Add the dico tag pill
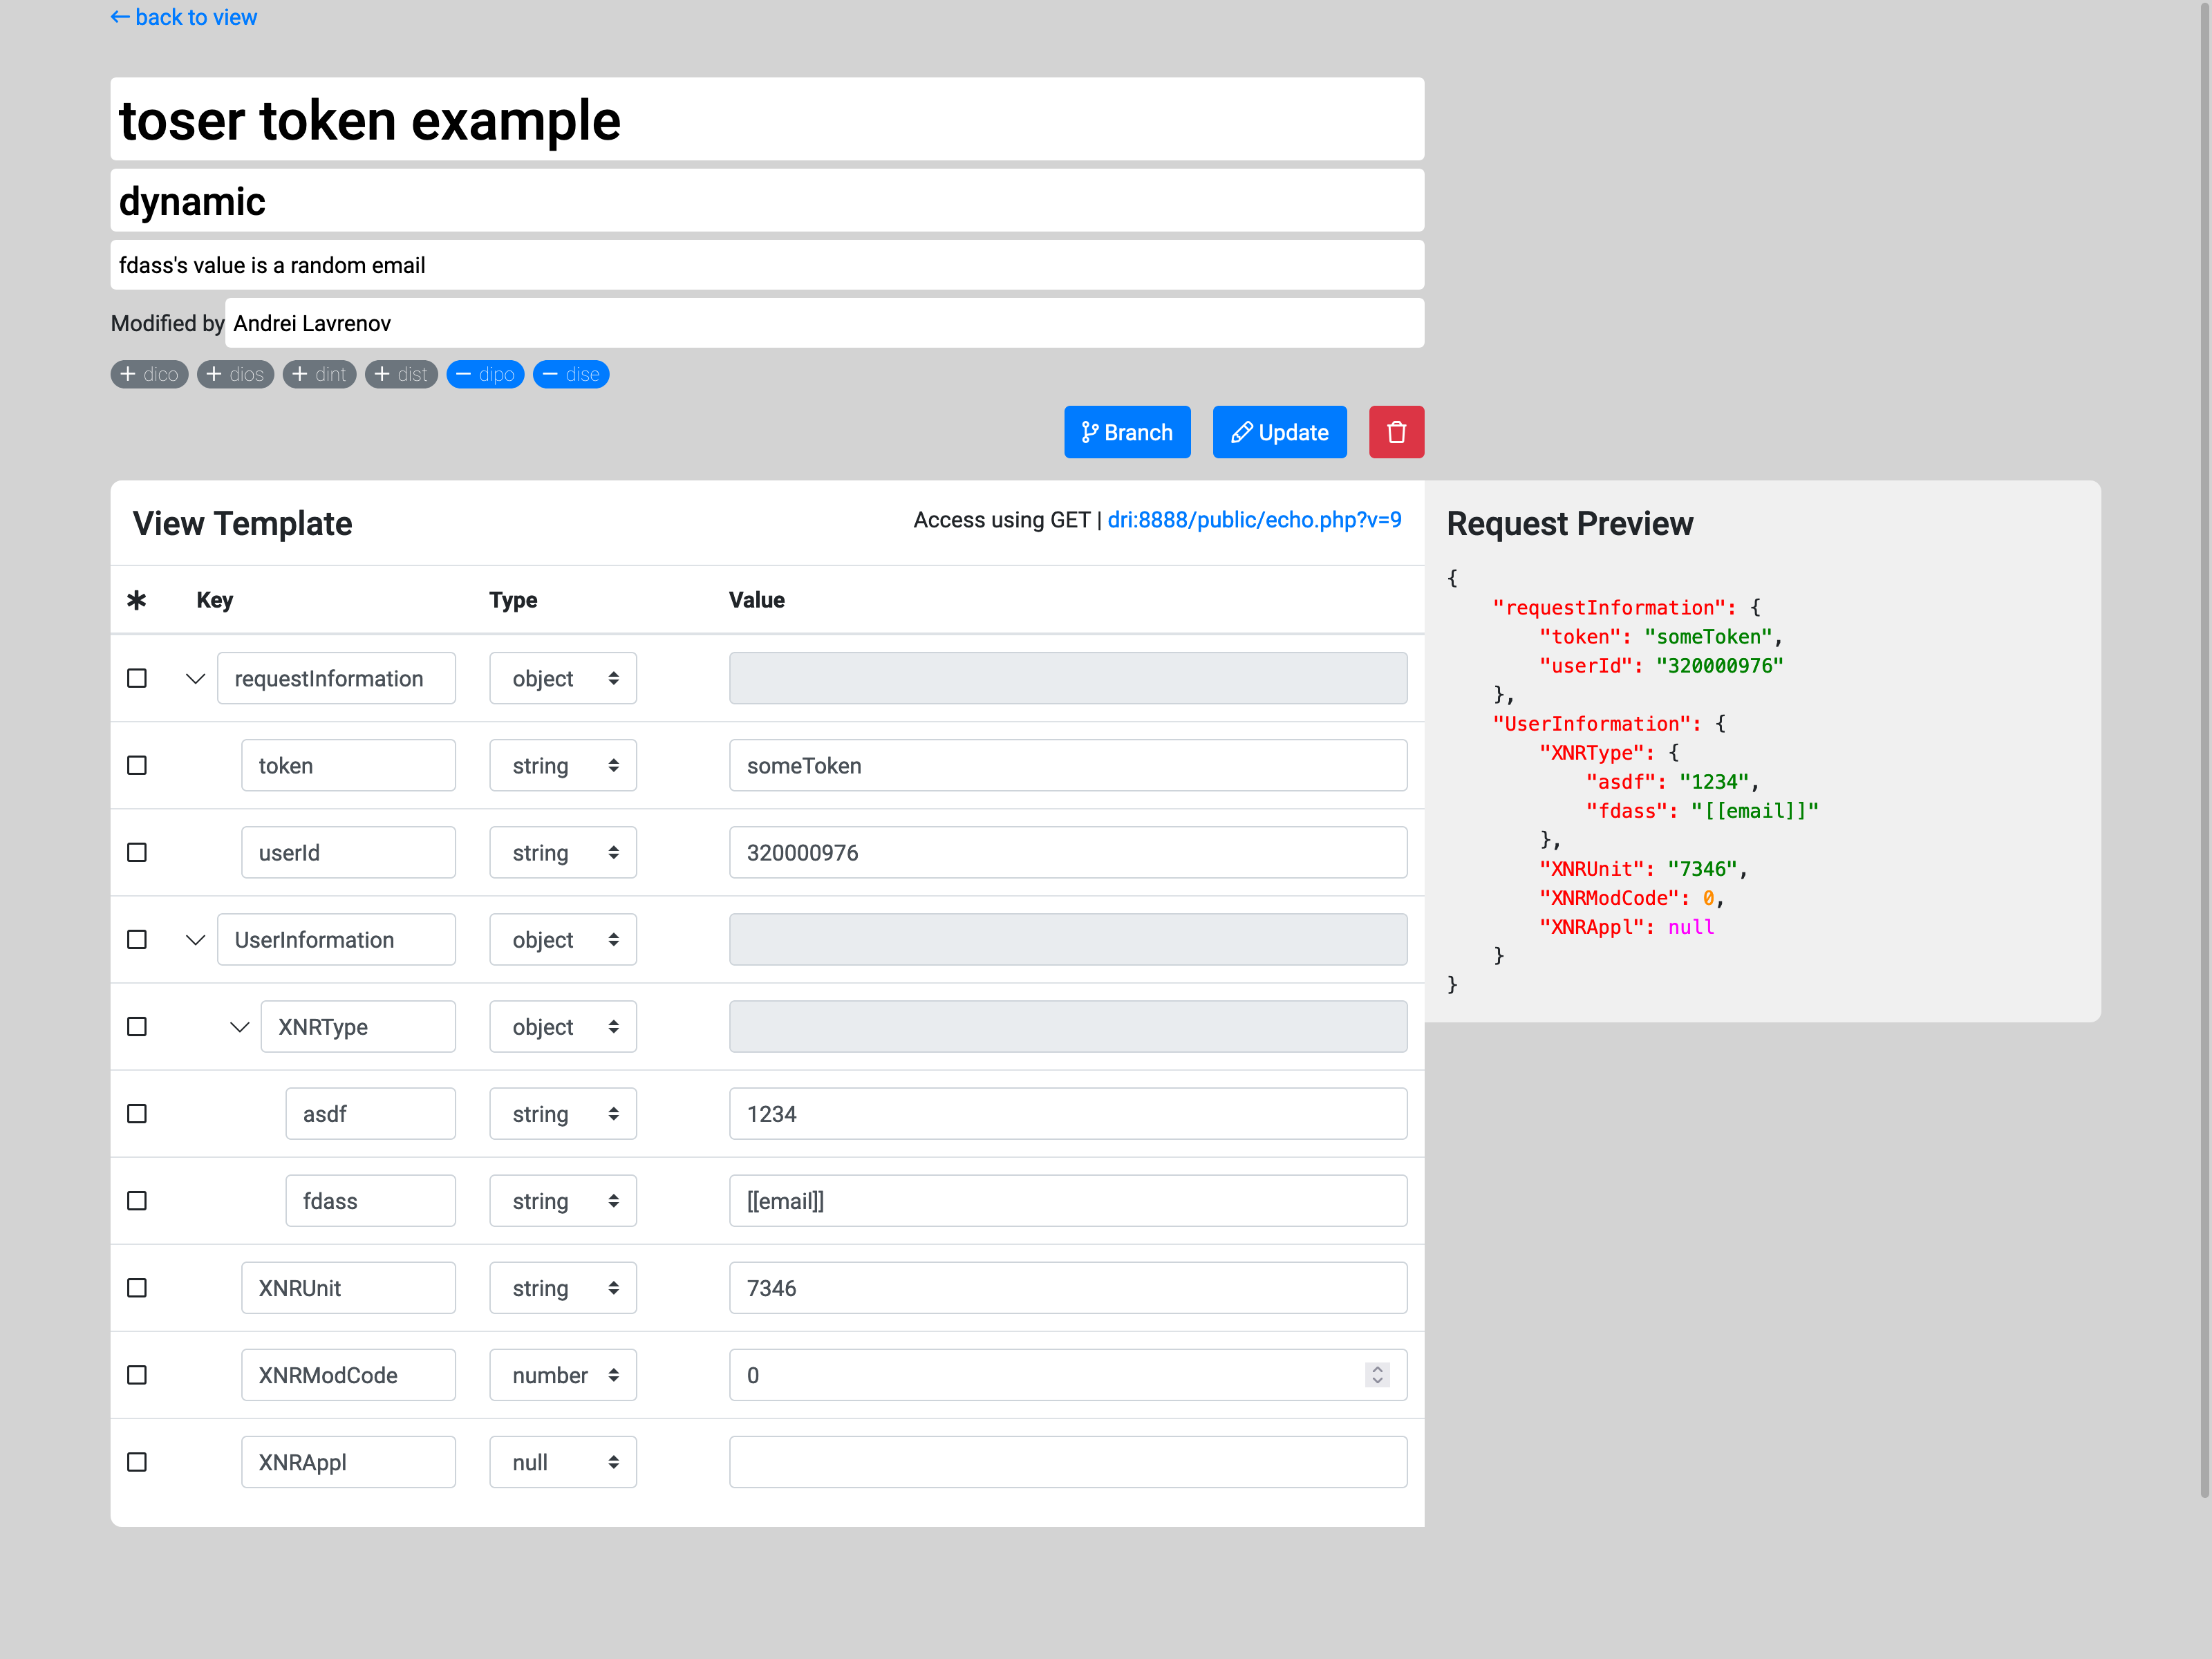Viewport: 2212px width, 1659px height. 149,374
